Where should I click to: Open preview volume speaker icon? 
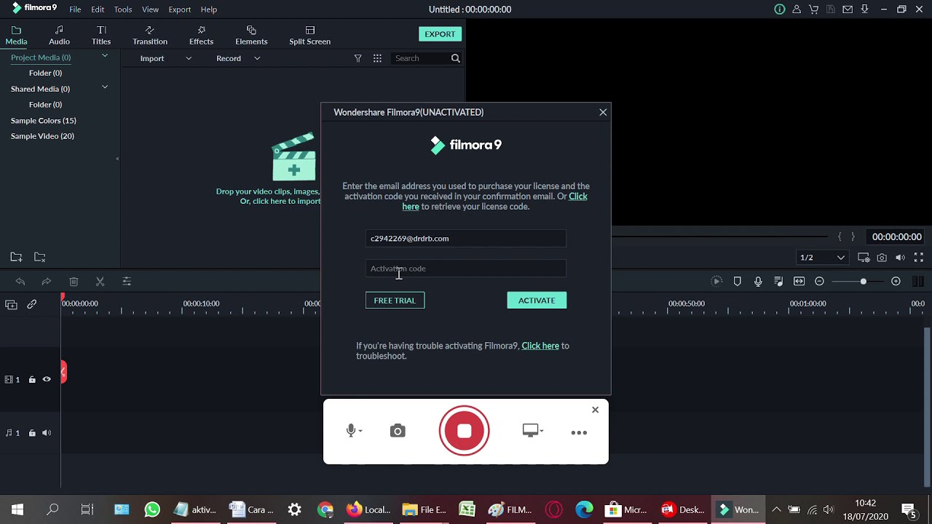pos(900,258)
